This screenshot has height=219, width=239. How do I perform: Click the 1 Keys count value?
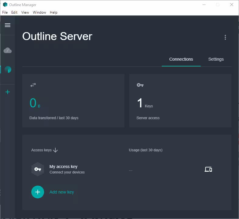[x=145, y=103]
